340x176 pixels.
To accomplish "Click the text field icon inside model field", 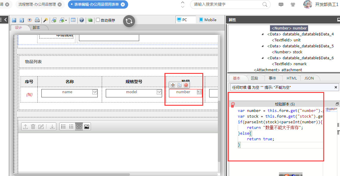I will (x=159, y=92).
